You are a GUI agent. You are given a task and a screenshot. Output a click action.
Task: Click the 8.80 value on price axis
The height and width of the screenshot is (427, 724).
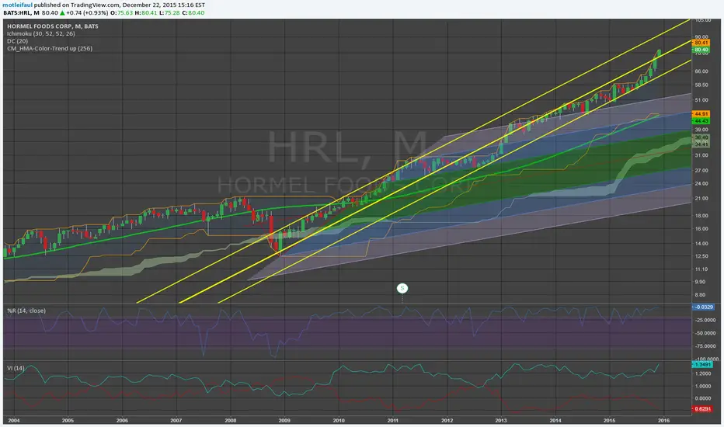pyautogui.click(x=701, y=294)
